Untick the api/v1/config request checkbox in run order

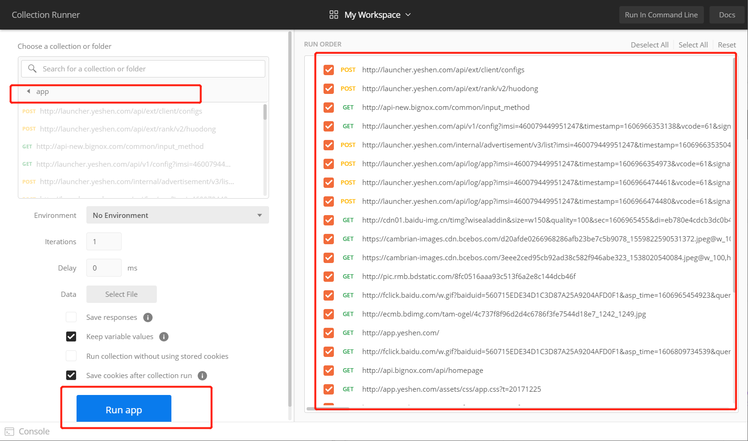329,126
